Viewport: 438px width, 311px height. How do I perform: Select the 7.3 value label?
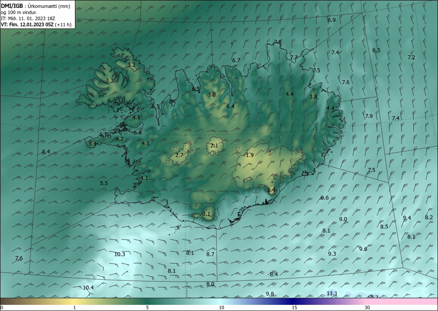[x=294, y=57]
